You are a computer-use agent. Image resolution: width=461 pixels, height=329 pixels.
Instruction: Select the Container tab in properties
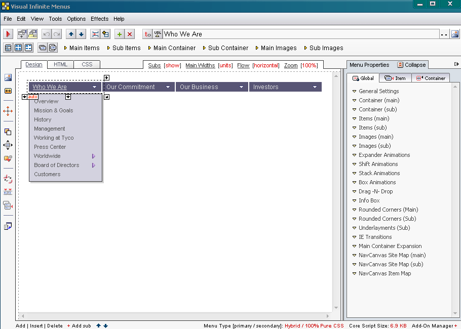tap(431, 78)
